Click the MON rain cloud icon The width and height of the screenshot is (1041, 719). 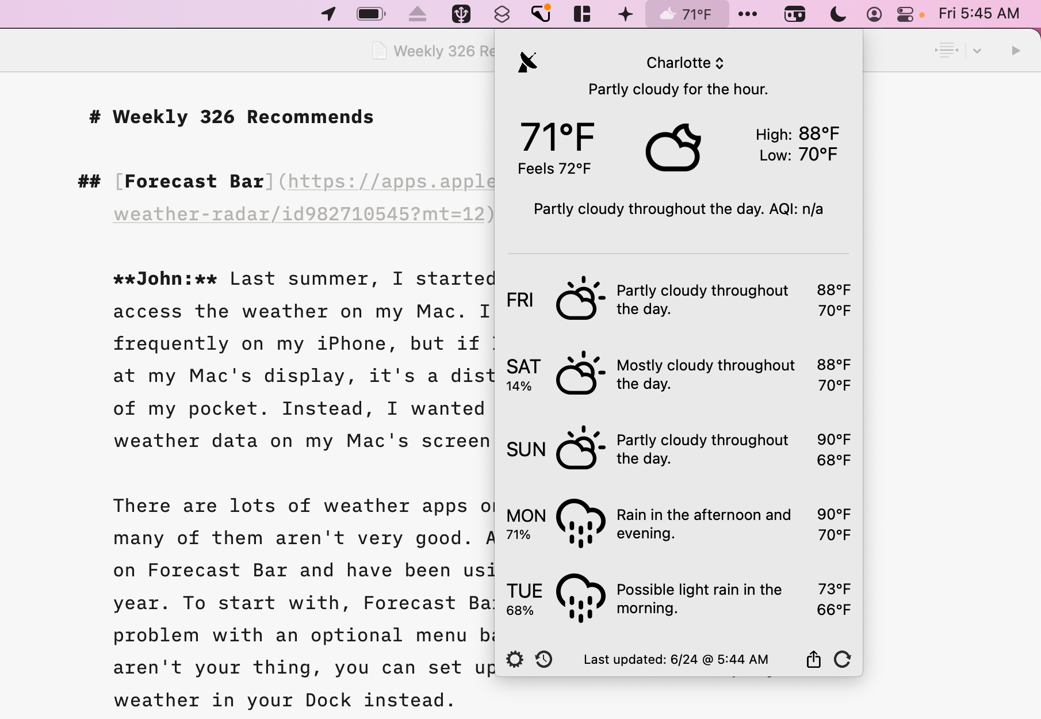(580, 523)
